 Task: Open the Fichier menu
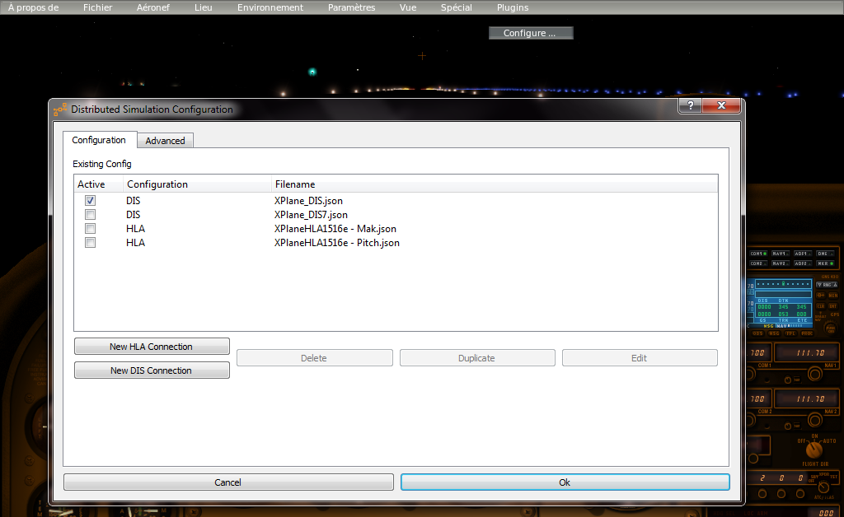(x=98, y=7)
